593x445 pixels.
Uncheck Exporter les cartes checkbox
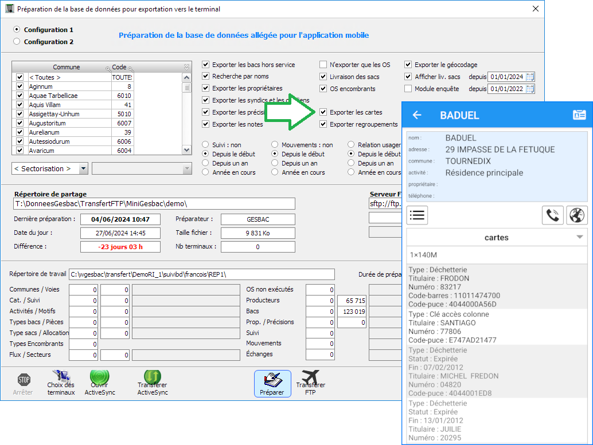(x=323, y=112)
